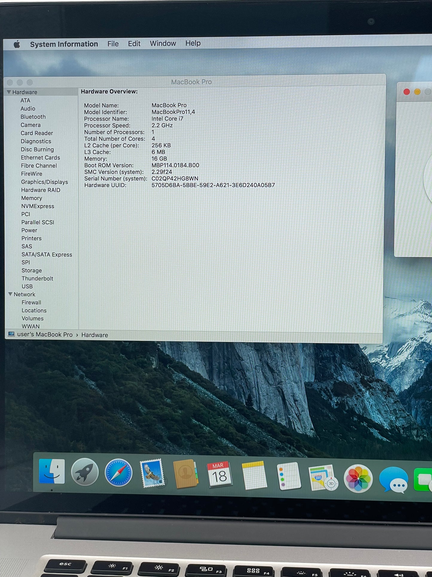This screenshot has height=577, width=432.
Task: Select PCI in the sidebar
Action: [x=26, y=214]
